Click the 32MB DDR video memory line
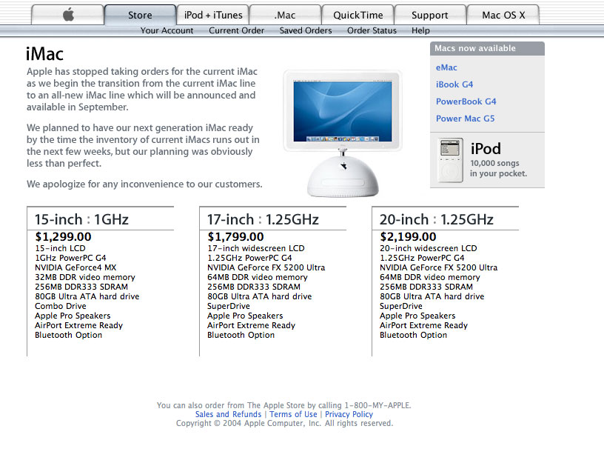This screenshot has height=463, width=604. click(85, 277)
